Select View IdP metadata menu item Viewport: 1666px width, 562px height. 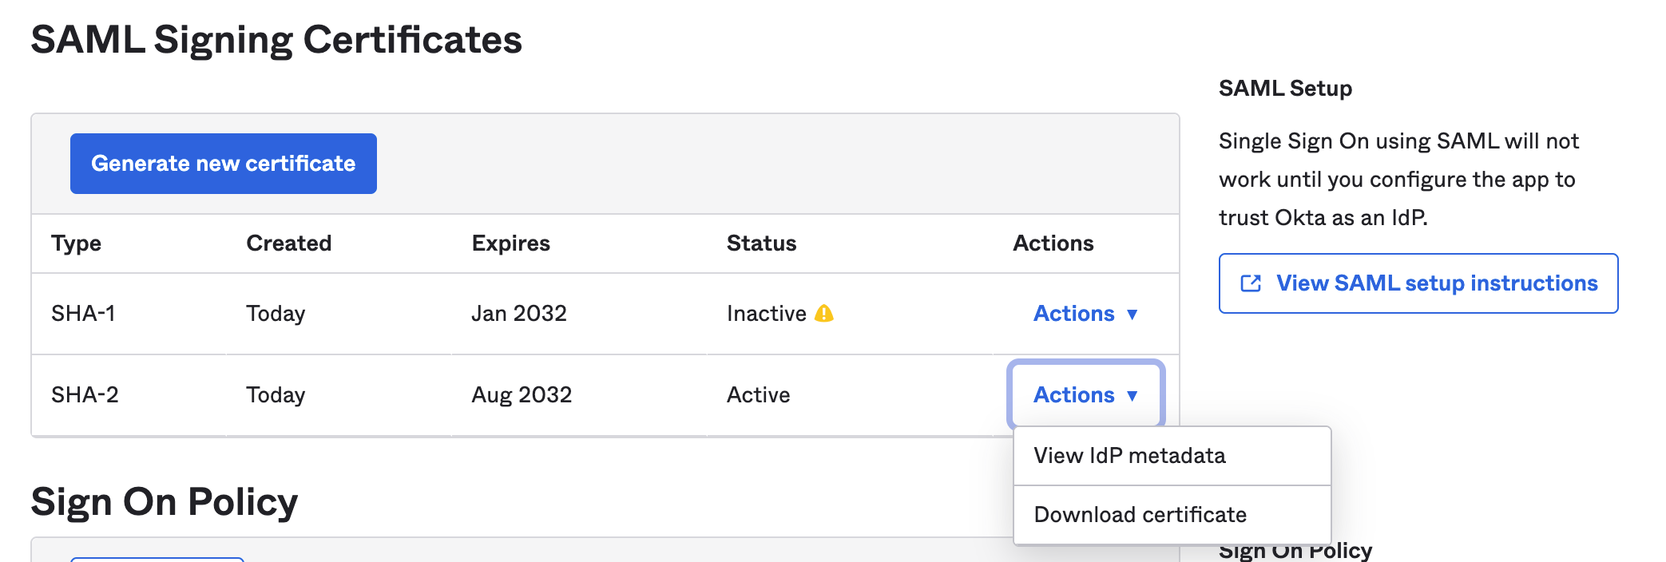coord(1172,456)
